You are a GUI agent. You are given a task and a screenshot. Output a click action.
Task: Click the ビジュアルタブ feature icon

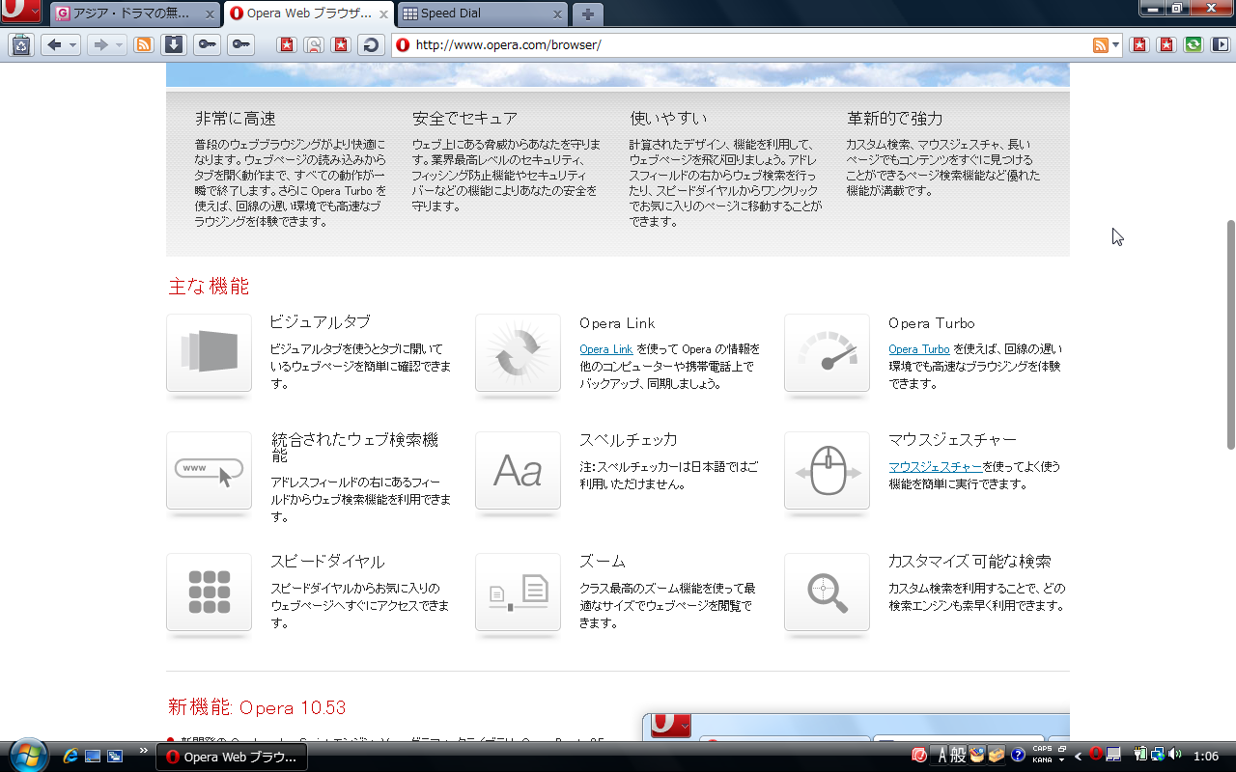[x=209, y=352]
